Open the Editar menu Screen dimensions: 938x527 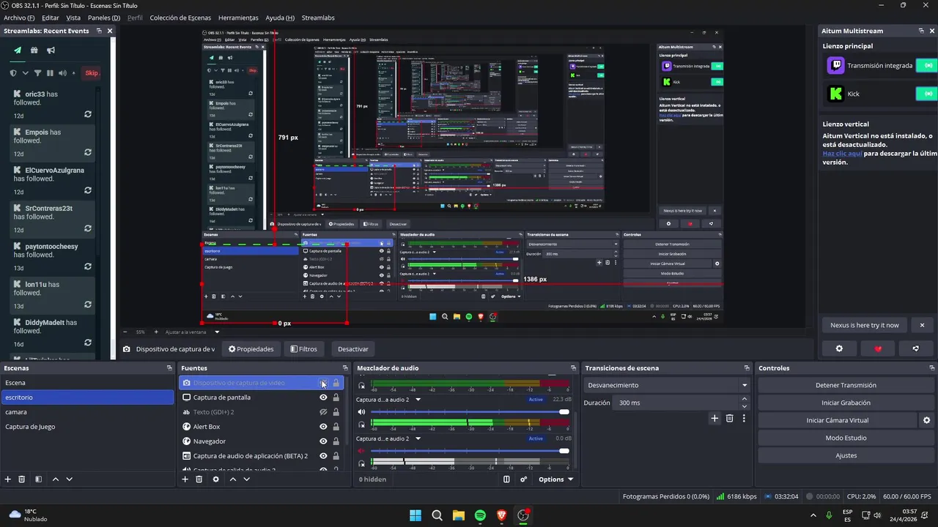point(51,18)
